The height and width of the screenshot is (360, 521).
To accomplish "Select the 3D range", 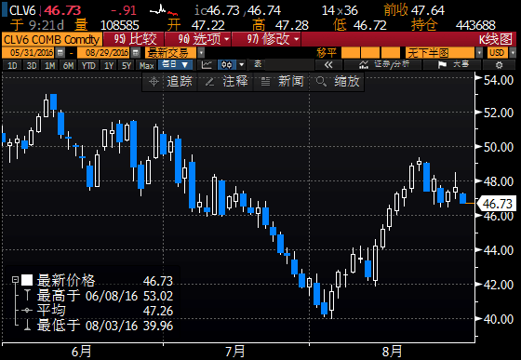I will [x=32, y=65].
